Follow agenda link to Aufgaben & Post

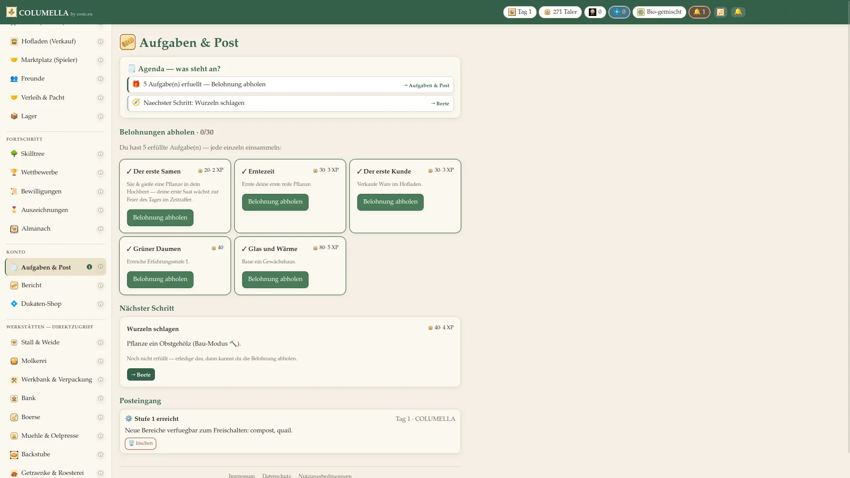click(426, 85)
